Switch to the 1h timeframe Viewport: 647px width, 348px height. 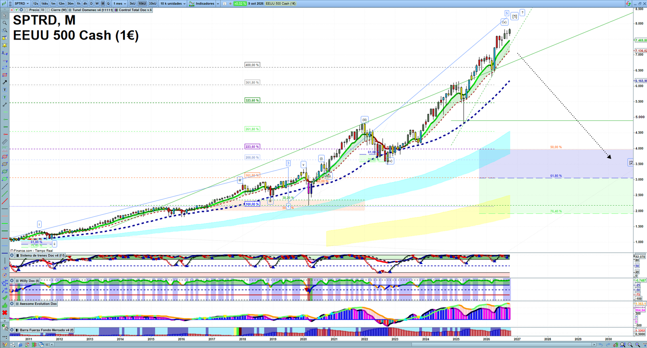pyautogui.click(x=78, y=4)
